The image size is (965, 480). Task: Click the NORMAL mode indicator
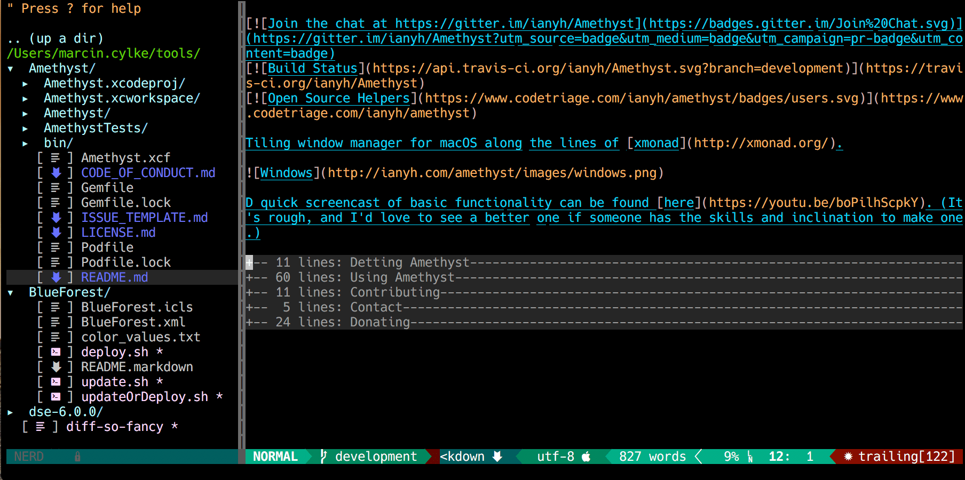(x=275, y=457)
